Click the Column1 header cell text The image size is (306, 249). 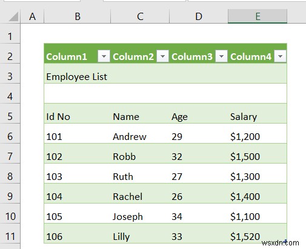coord(67,57)
